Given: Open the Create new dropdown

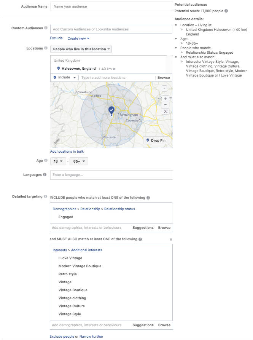Looking at the screenshot, I should click(x=78, y=38).
